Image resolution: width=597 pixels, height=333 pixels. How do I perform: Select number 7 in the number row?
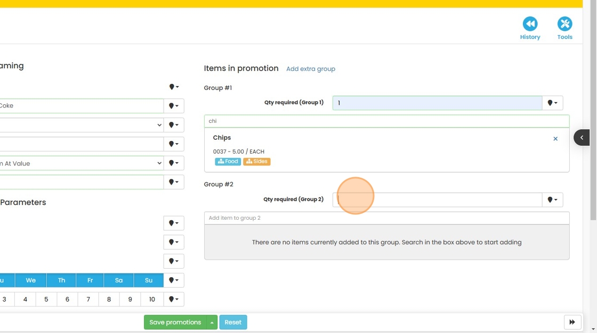(x=88, y=299)
